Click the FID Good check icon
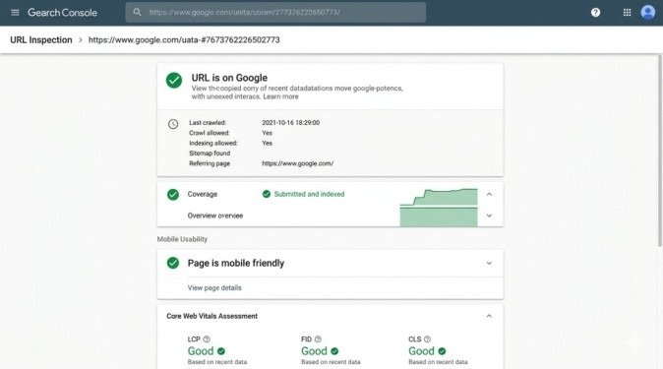 tap(334, 351)
